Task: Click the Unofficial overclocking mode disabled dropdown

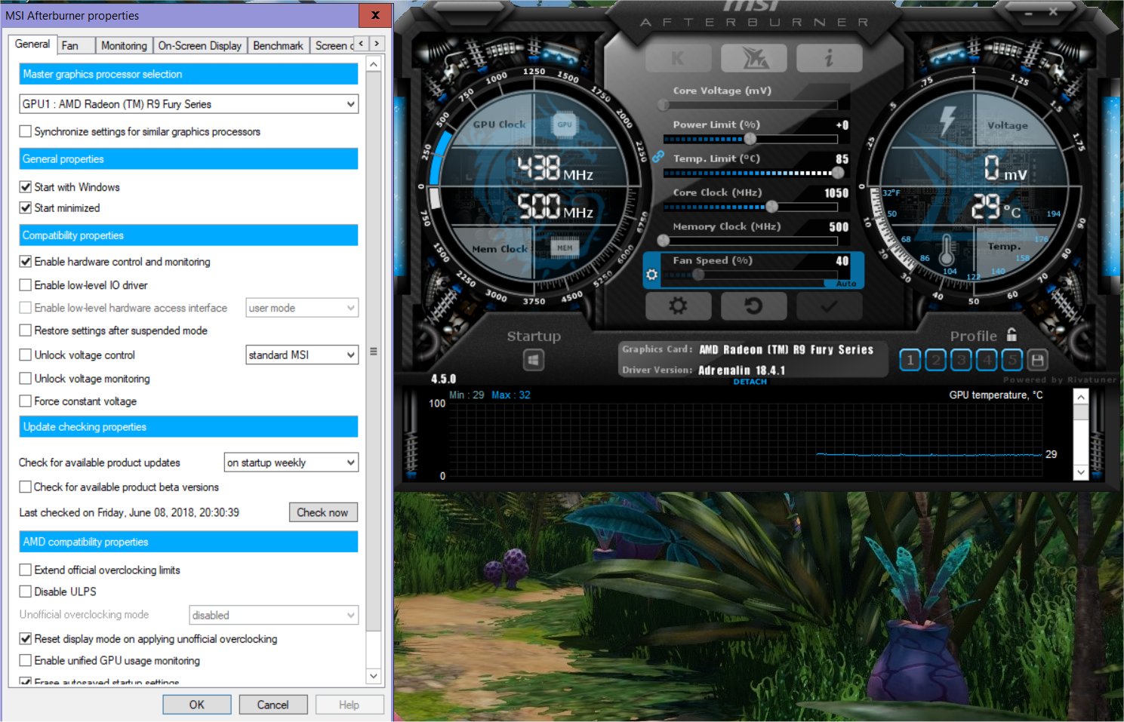Action: (x=273, y=615)
